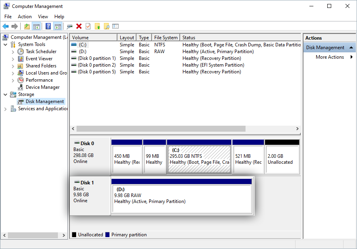Click the yellow sheet green arrow icon
Image resolution: width=357 pixels, height=249 pixels.
pyautogui.click(x=98, y=27)
